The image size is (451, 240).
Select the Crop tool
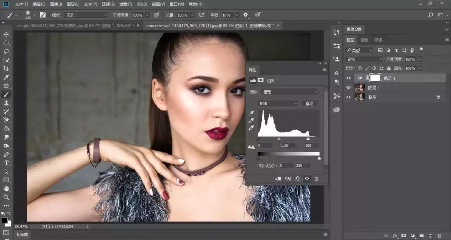click(x=6, y=69)
